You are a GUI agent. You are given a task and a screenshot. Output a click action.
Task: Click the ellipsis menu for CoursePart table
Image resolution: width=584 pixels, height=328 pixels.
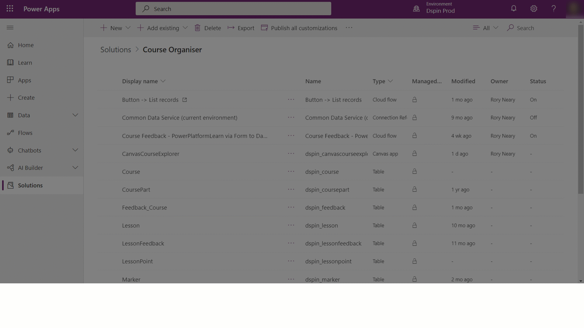291,190
